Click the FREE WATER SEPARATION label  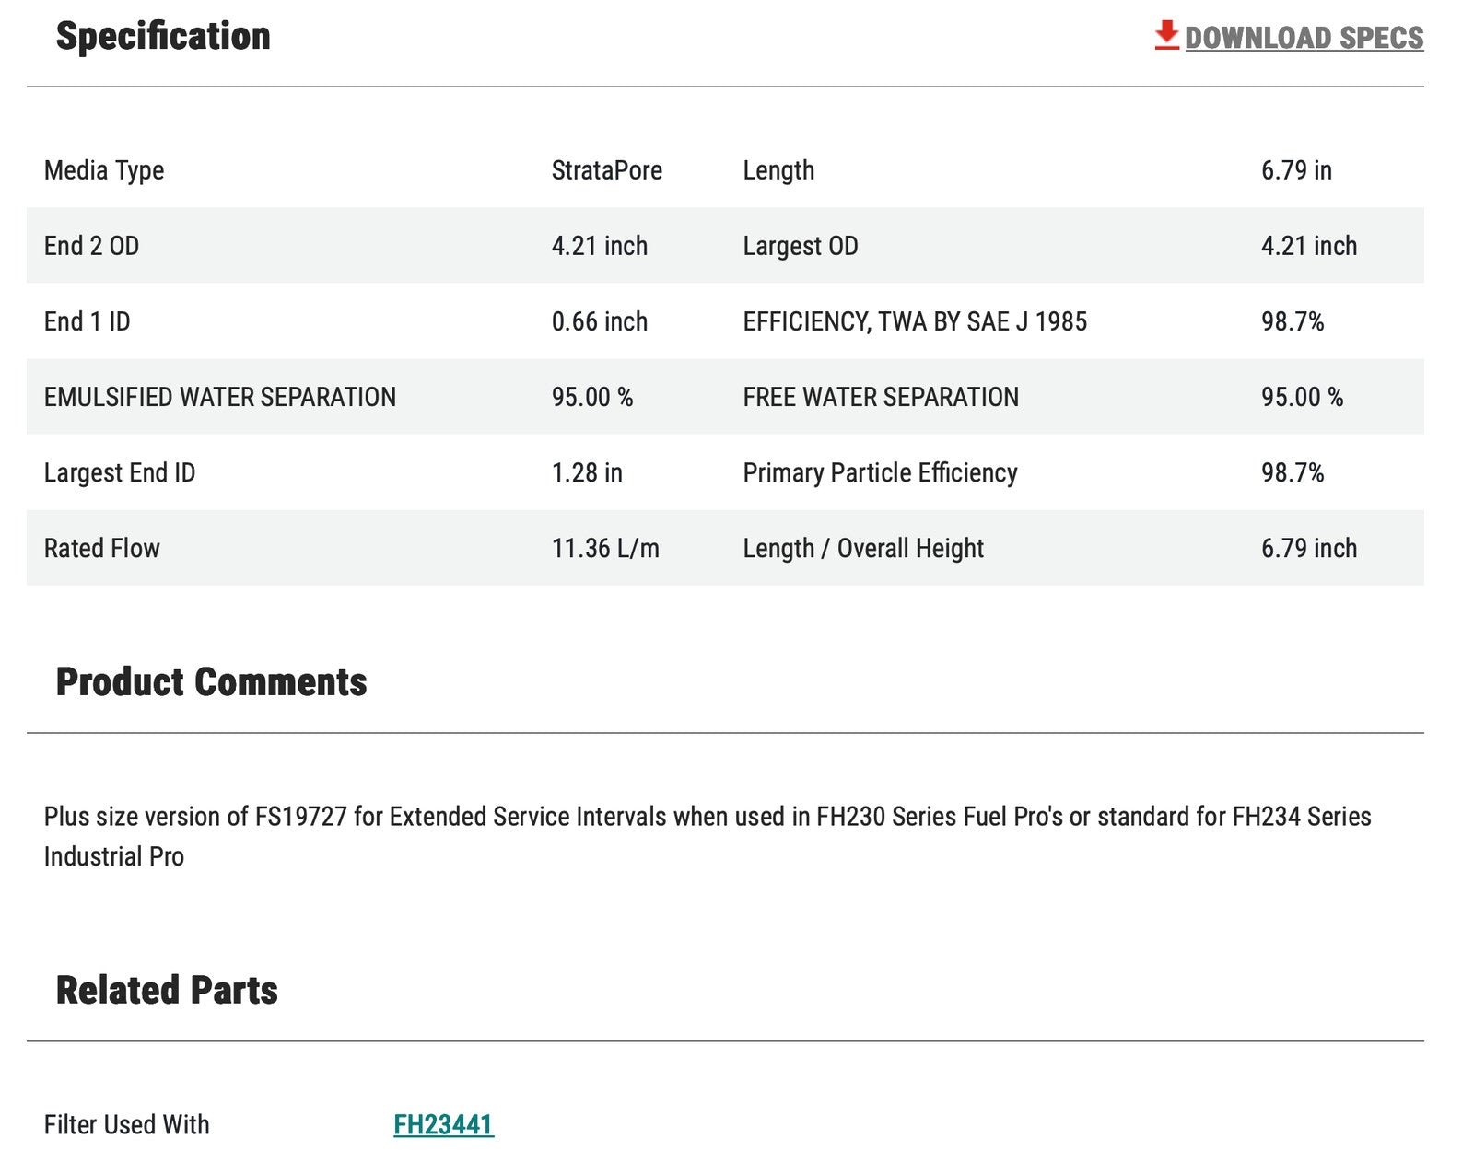(x=881, y=397)
